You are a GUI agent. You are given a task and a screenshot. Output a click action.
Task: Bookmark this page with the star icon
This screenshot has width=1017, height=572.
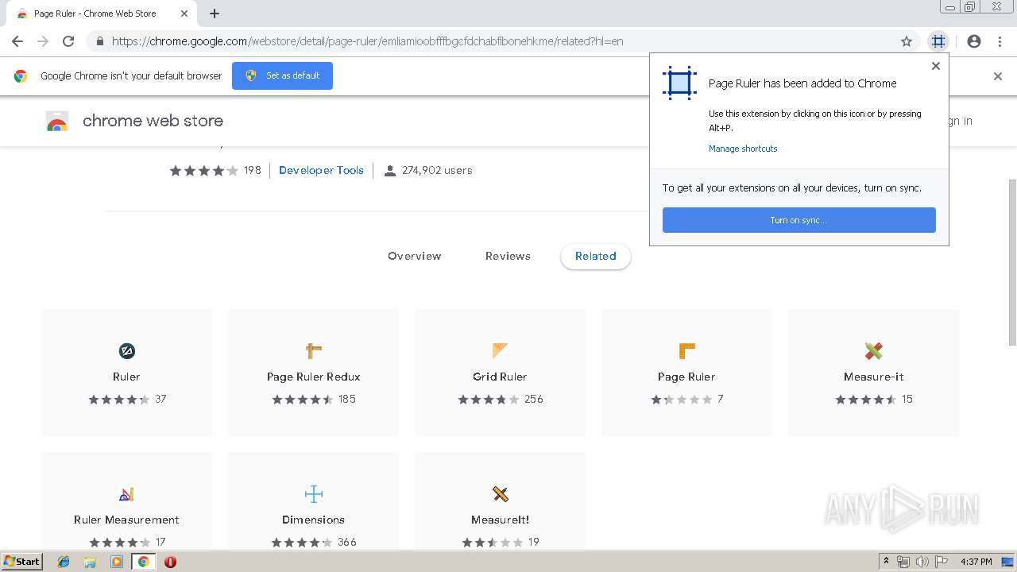[907, 41]
